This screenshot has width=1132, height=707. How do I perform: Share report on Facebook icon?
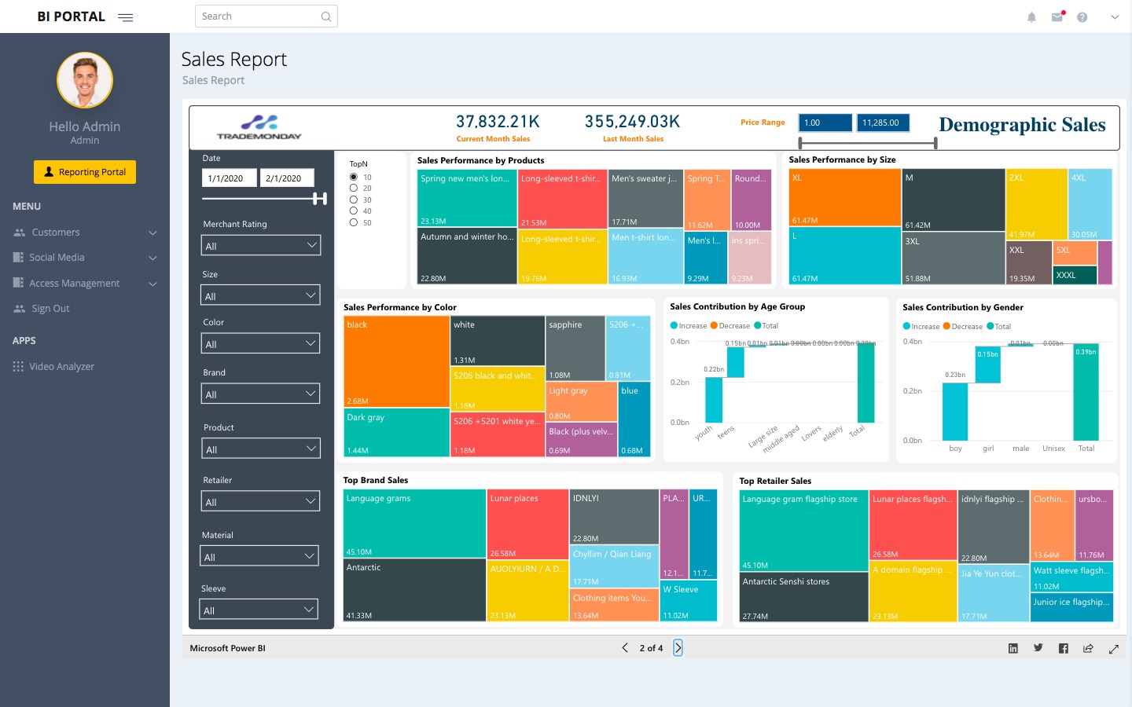tap(1064, 648)
